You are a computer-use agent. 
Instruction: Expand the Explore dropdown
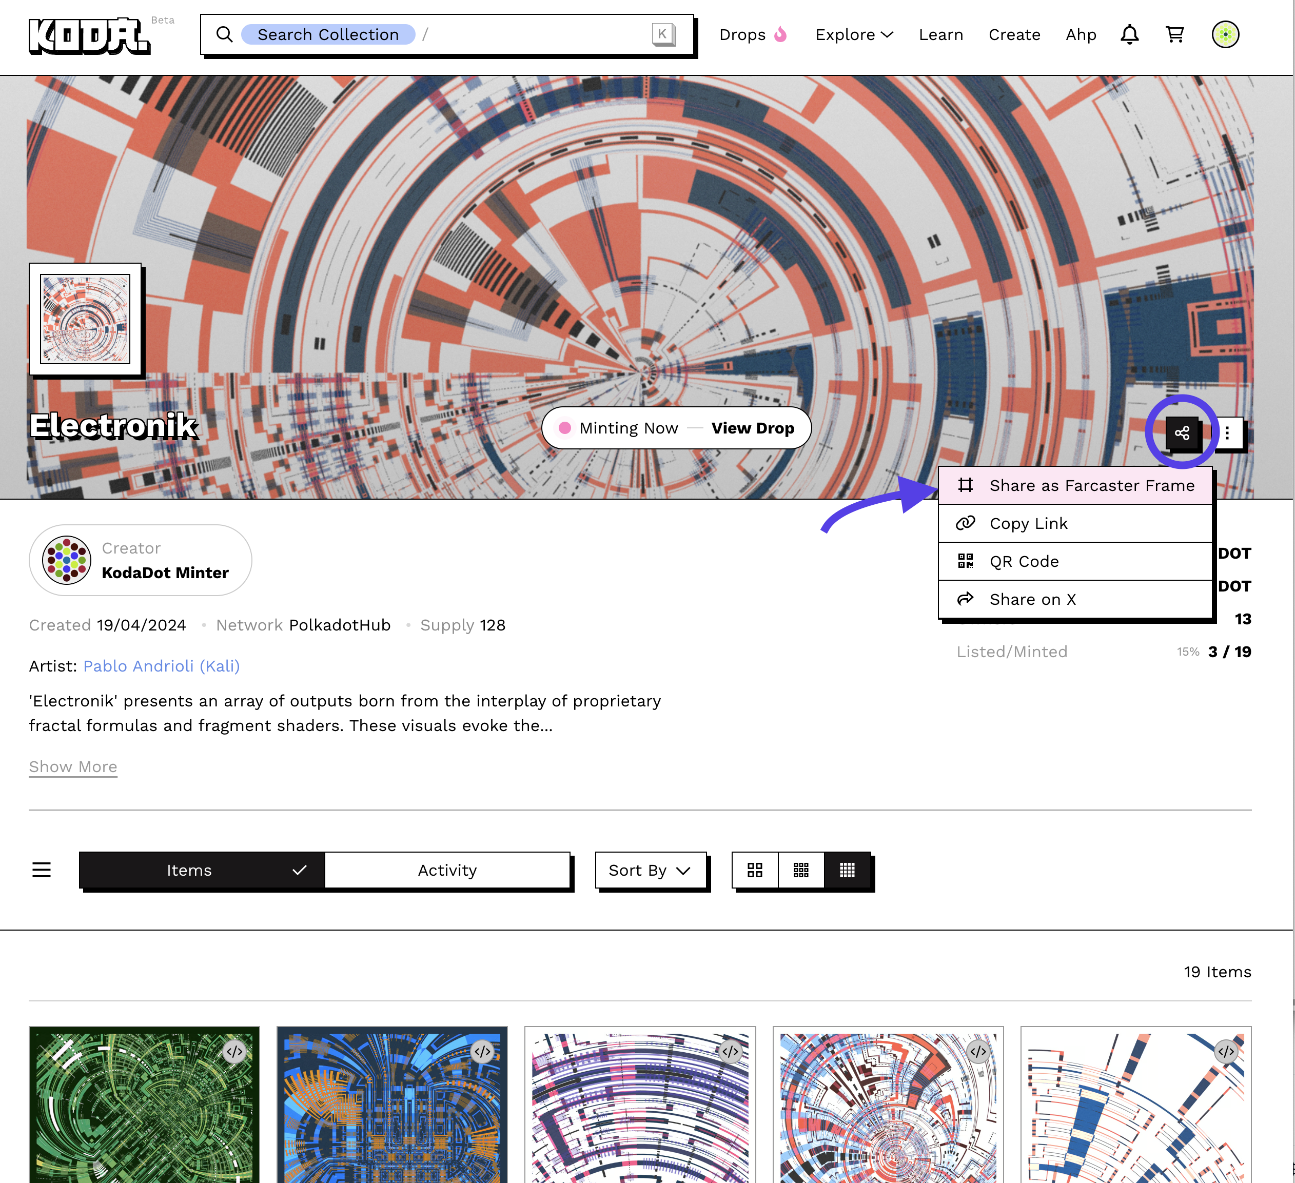click(854, 35)
